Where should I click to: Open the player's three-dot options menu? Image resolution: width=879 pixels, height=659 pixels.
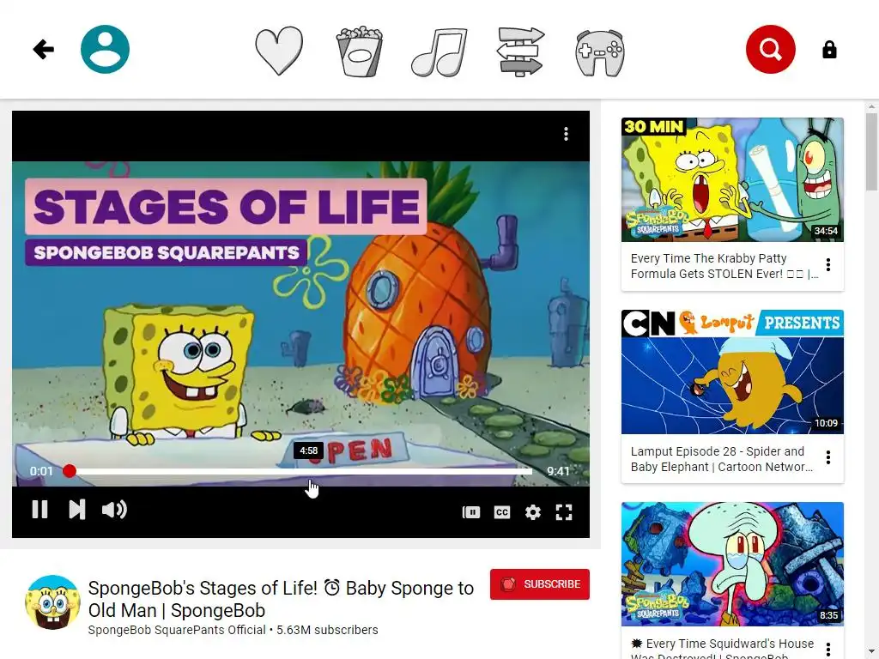click(567, 134)
